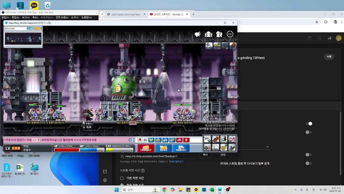Open the SHORTCUT button
This screenshot has height=194, width=344.
[181, 148]
